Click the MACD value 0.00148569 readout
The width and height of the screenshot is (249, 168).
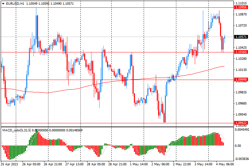(74, 130)
